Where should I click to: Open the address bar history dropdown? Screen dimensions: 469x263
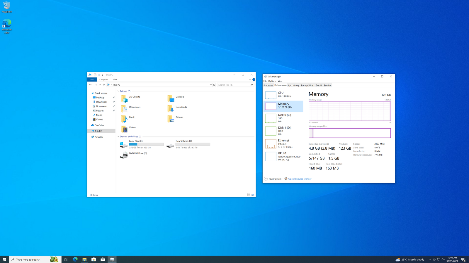click(211, 85)
